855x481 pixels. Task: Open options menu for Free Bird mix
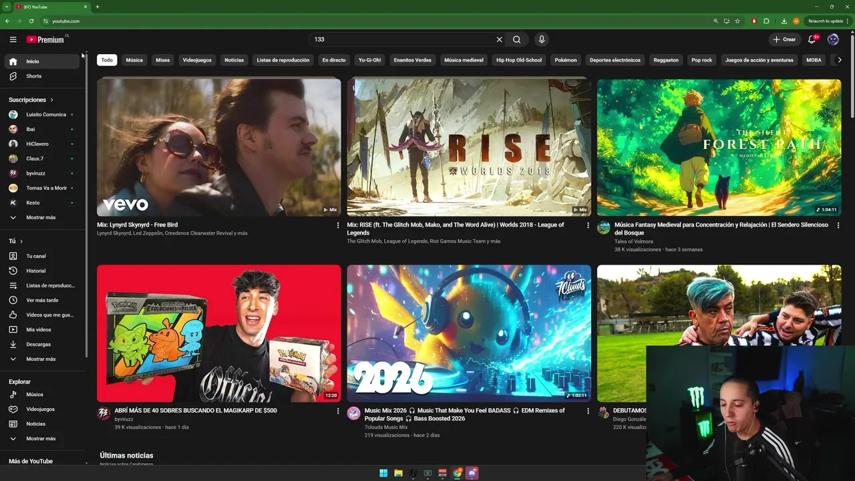pos(338,226)
